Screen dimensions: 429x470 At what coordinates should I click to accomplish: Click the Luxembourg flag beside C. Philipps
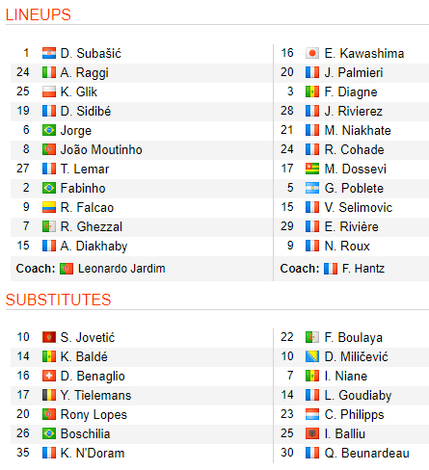(312, 414)
